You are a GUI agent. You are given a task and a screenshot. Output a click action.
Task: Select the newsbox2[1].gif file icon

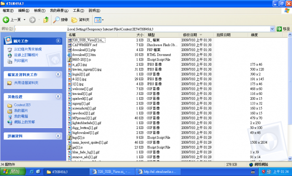[70, 113]
